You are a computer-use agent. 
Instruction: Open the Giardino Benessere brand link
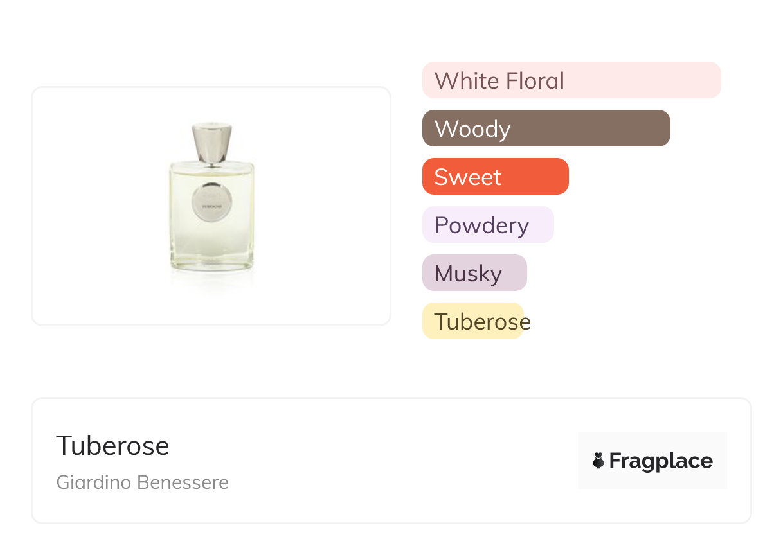pos(142,482)
